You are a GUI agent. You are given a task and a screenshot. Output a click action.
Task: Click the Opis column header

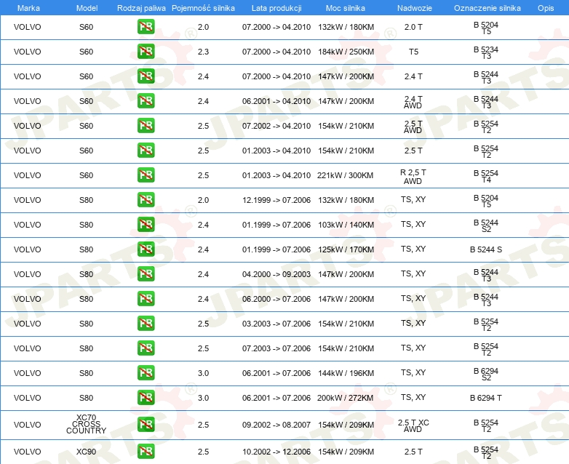coord(546,8)
